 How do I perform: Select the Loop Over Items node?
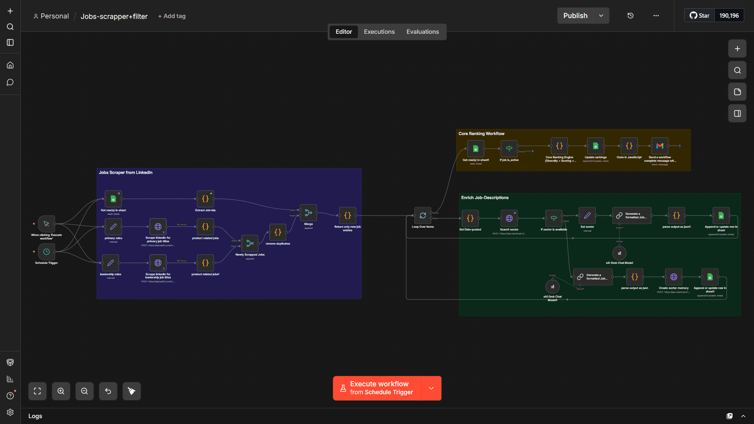[423, 216]
